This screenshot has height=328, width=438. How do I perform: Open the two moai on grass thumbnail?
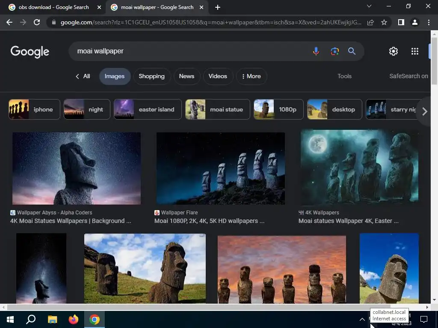[x=145, y=268]
